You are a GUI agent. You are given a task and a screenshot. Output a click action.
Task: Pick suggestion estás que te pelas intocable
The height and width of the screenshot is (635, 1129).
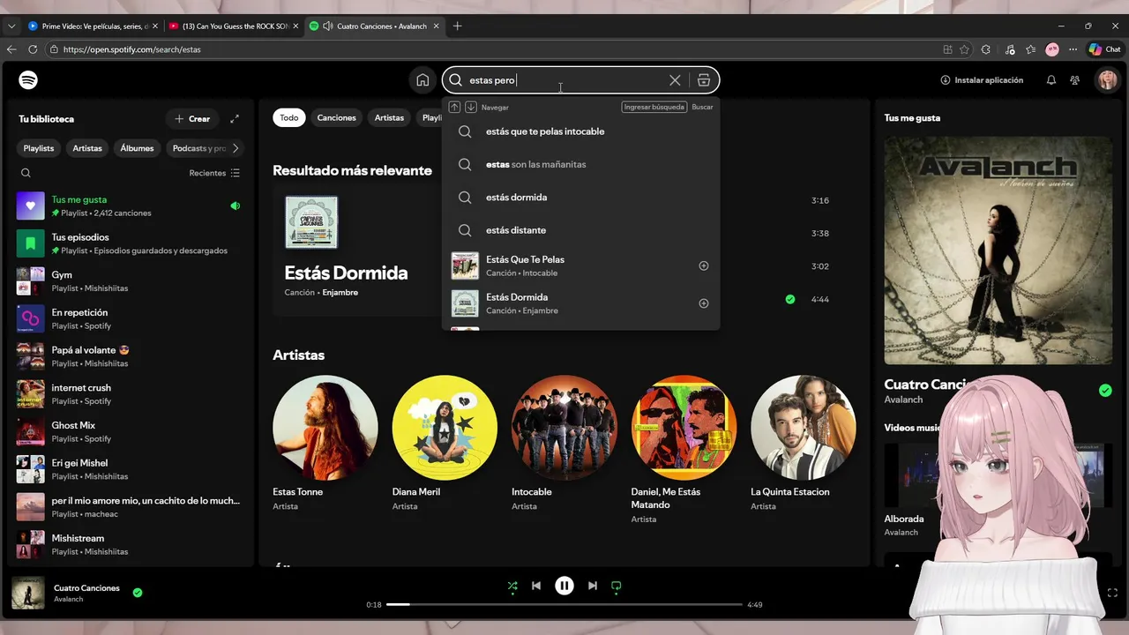click(x=580, y=131)
